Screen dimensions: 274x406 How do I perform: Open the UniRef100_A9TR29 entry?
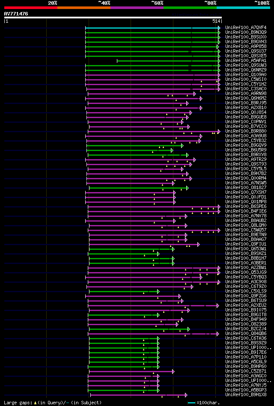coord(246,159)
